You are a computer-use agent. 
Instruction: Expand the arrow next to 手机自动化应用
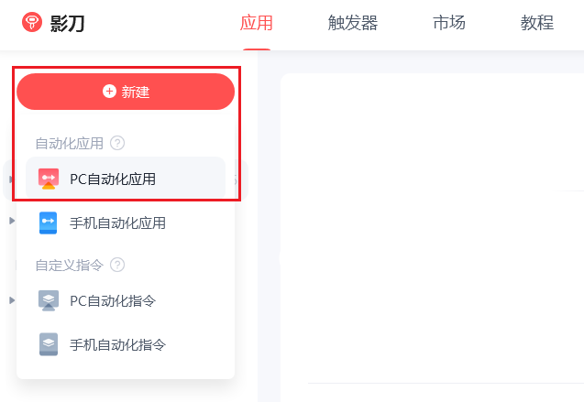click(x=12, y=221)
